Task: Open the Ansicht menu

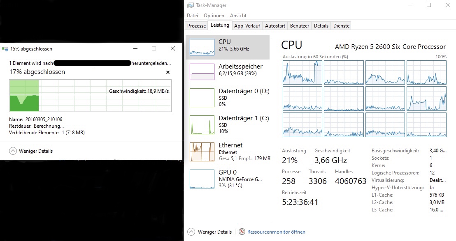Action: (x=238, y=16)
